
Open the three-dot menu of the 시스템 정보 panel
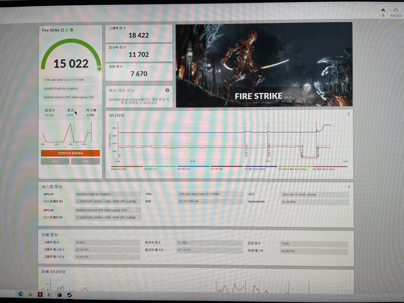[349, 187]
